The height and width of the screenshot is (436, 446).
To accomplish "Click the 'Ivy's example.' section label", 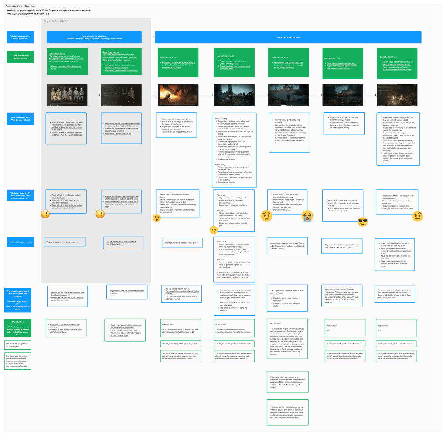I will click(x=55, y=21).
